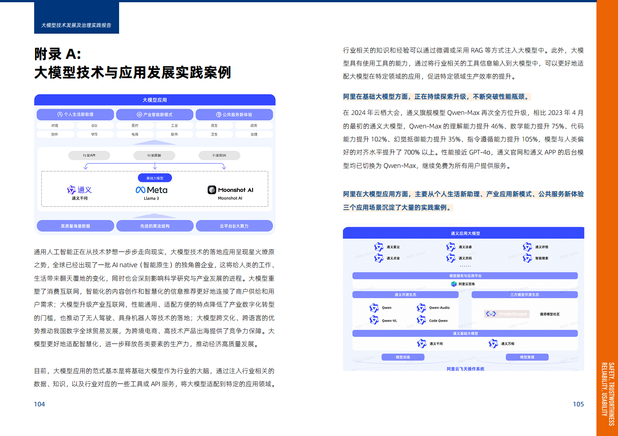Click the 模型服务与应用平台 bar
This screenshot has height=436, width=618.
pos(465,276)
